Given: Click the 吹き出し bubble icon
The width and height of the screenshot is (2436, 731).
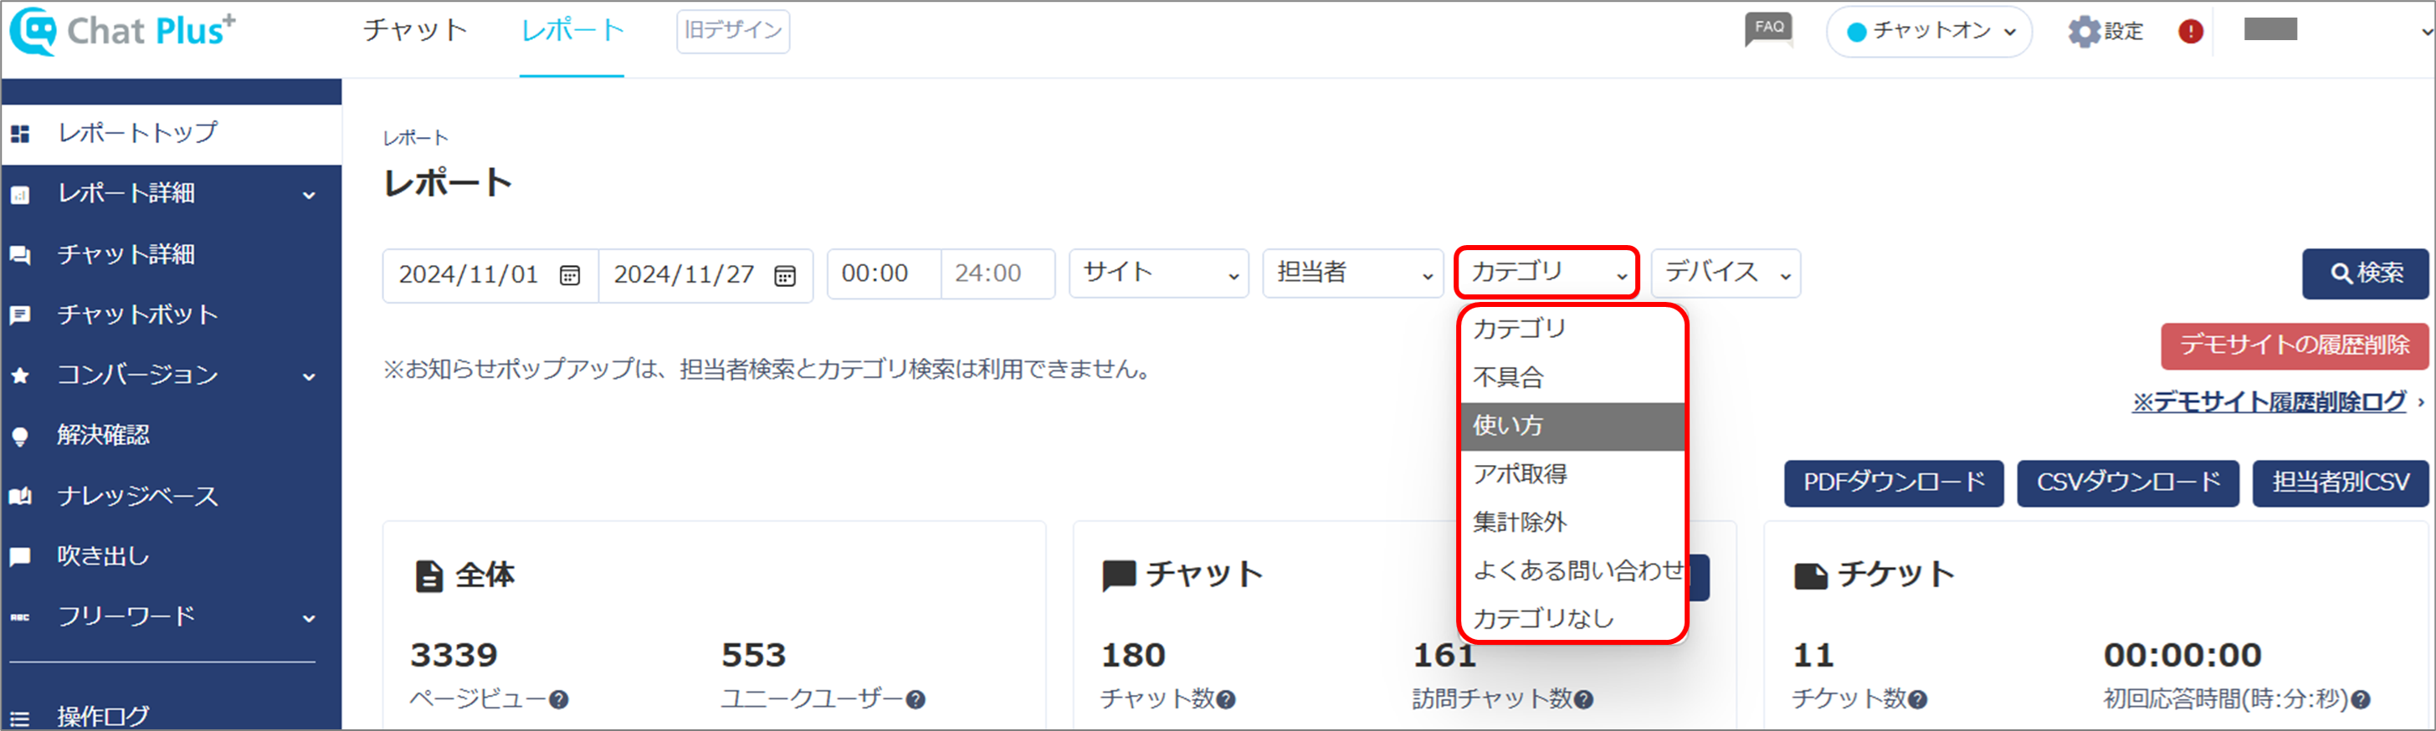Looking at the screenshot, I should click(20, 557).
